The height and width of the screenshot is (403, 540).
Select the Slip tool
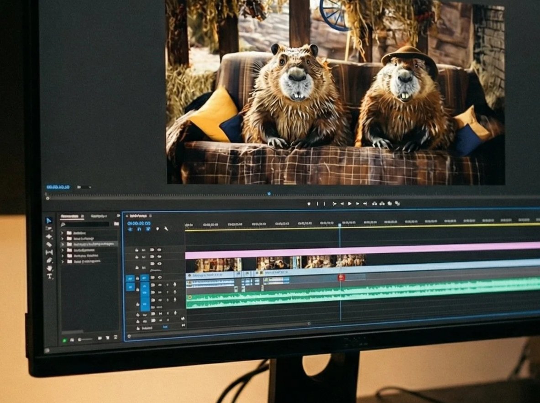pyautogui.click(x=49, y=252)
